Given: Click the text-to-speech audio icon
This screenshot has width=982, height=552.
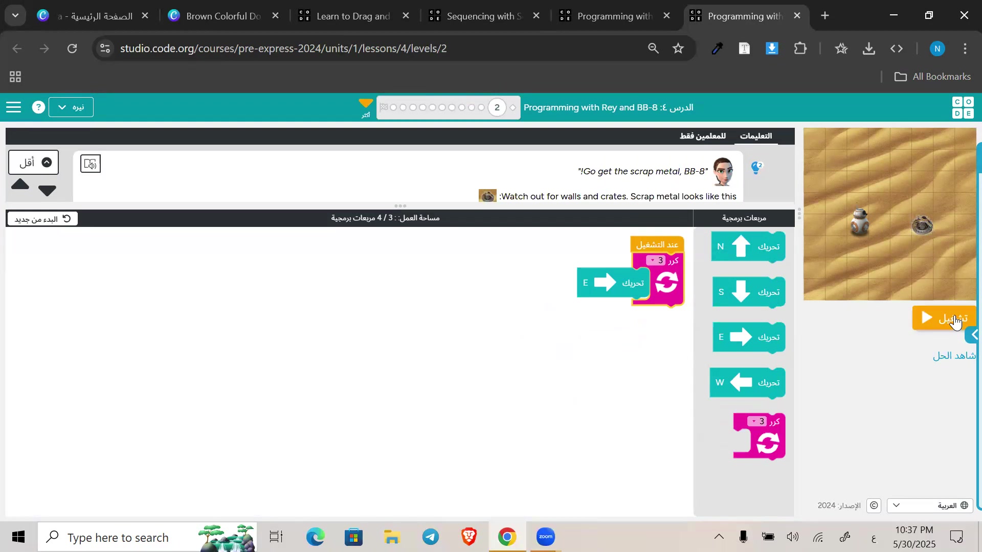Looking at the screenshot, I should pos(91,164).
